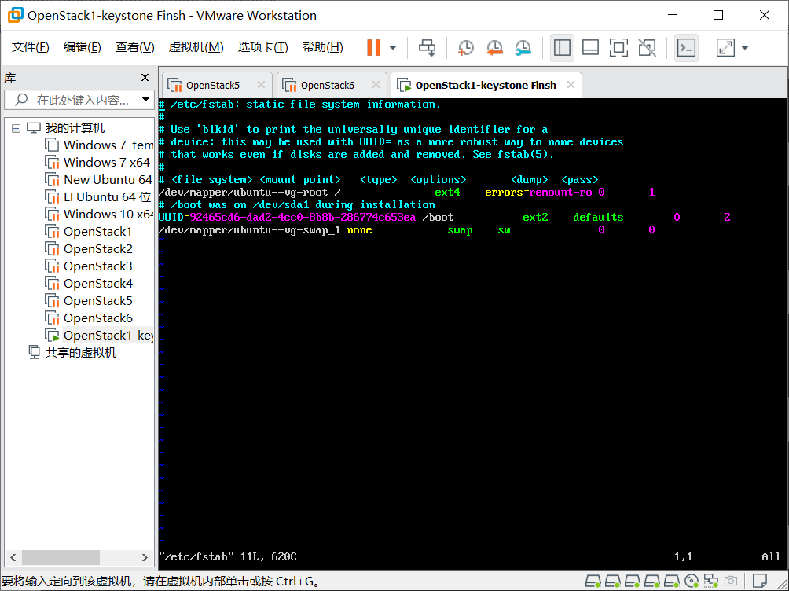The width and height of the screenshot is (789, 591).
Task: Open the message log icon in status bar
Action: click(760, 582)
